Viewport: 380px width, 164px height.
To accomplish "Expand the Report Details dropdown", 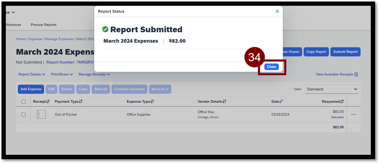I will coord(32,75).
